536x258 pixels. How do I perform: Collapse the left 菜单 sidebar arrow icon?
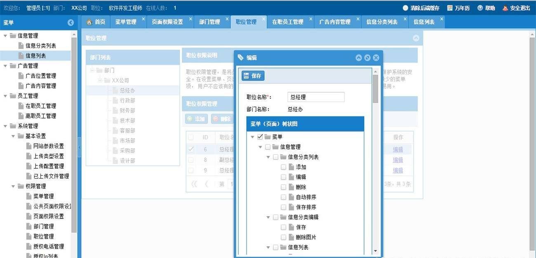coord(71,23)
